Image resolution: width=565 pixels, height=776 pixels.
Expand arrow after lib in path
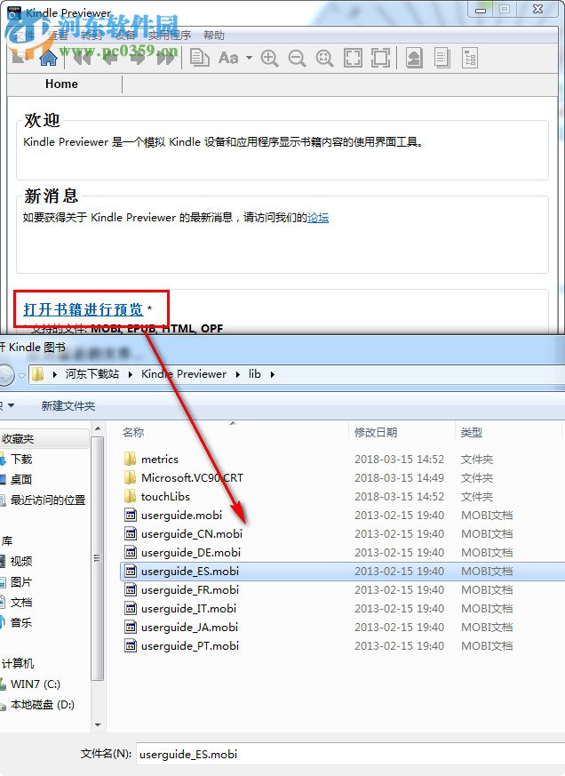[273, 374]
